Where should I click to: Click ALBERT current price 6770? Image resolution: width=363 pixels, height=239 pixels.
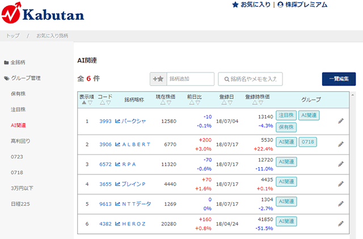tap(170, 144)
